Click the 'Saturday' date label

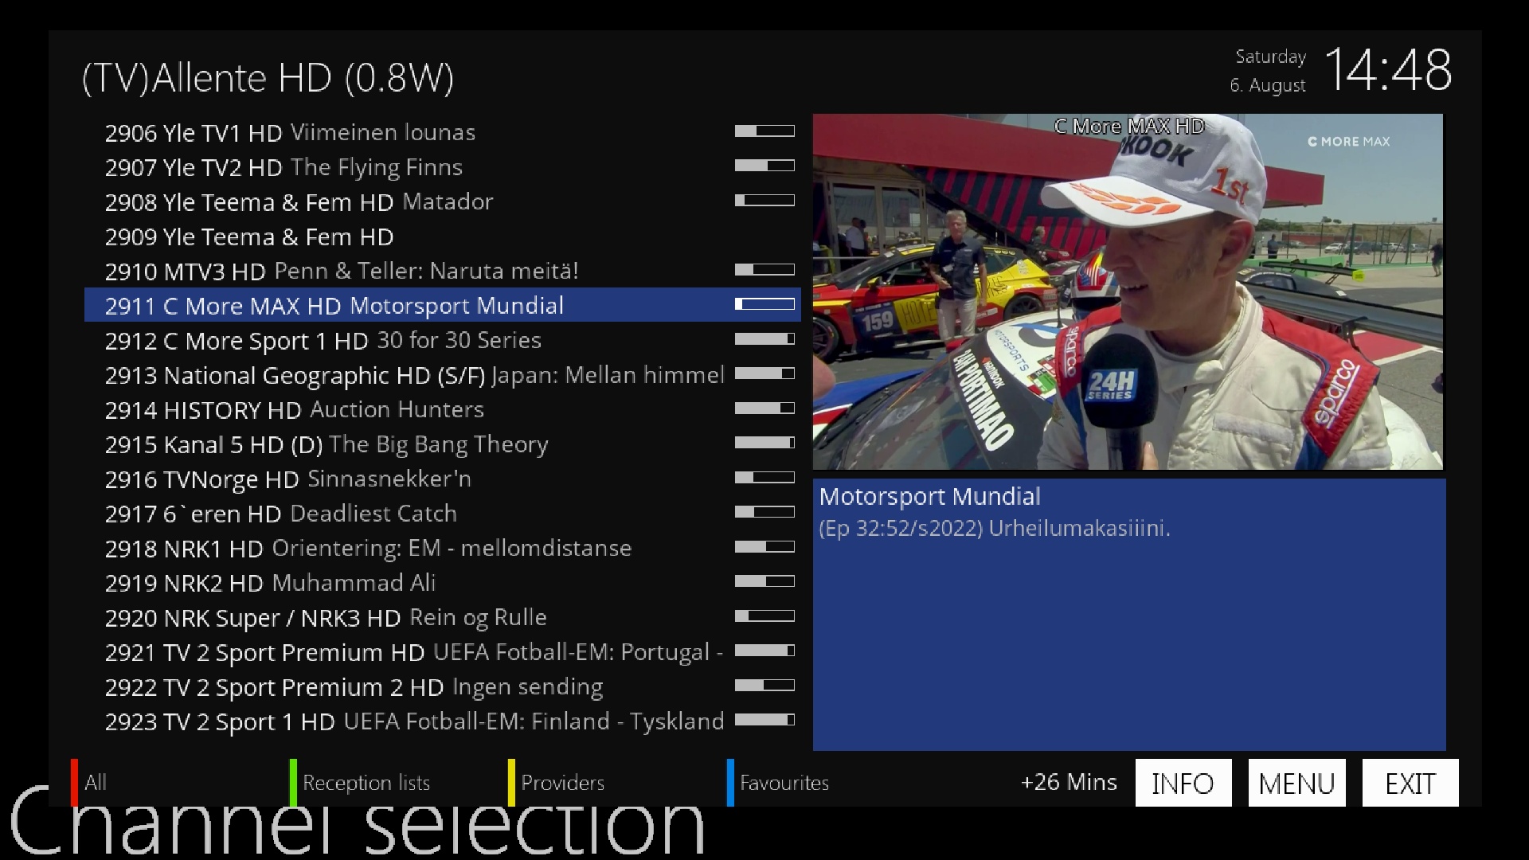1270,57
